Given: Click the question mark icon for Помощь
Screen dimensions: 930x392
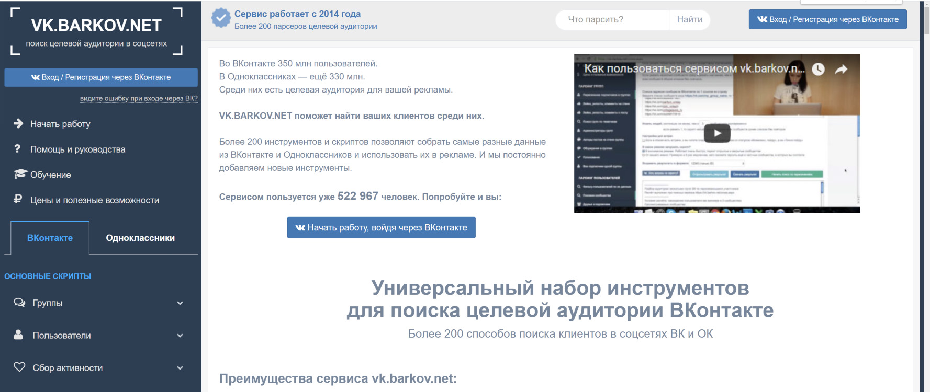Looking at the screenshot, I should (x=17, y=149).
